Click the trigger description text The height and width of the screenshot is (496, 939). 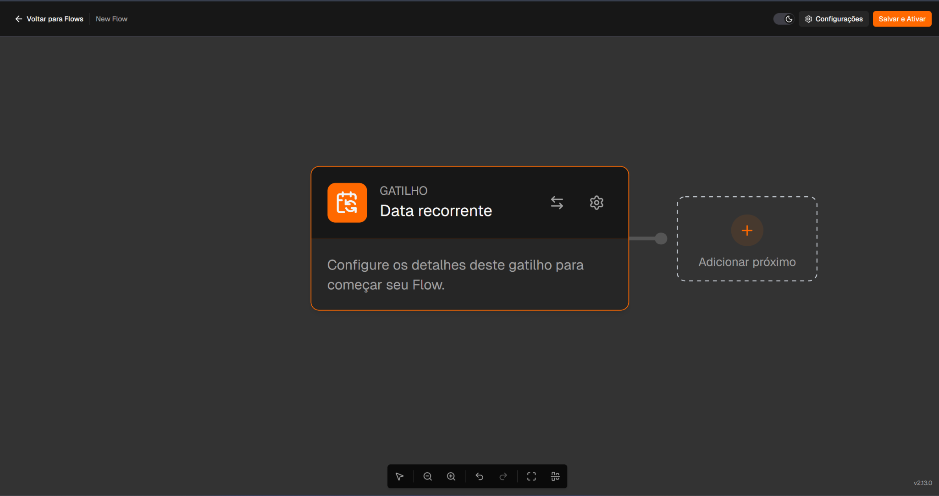pos(455,275)
